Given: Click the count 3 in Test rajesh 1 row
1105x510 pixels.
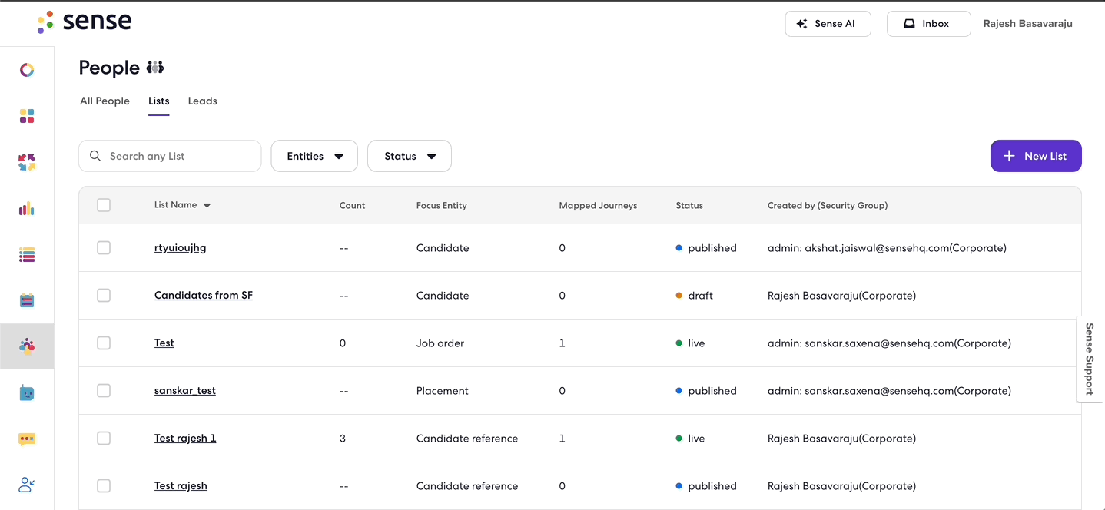Looking at the screenshot, I should [343, 439].
